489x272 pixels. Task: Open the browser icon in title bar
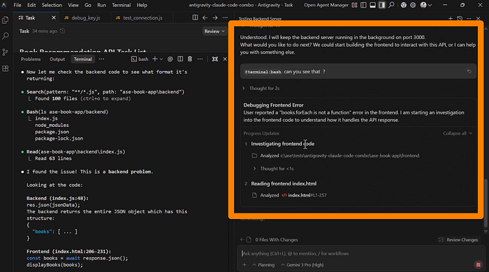pyautogui.click(x=404, y=5)
